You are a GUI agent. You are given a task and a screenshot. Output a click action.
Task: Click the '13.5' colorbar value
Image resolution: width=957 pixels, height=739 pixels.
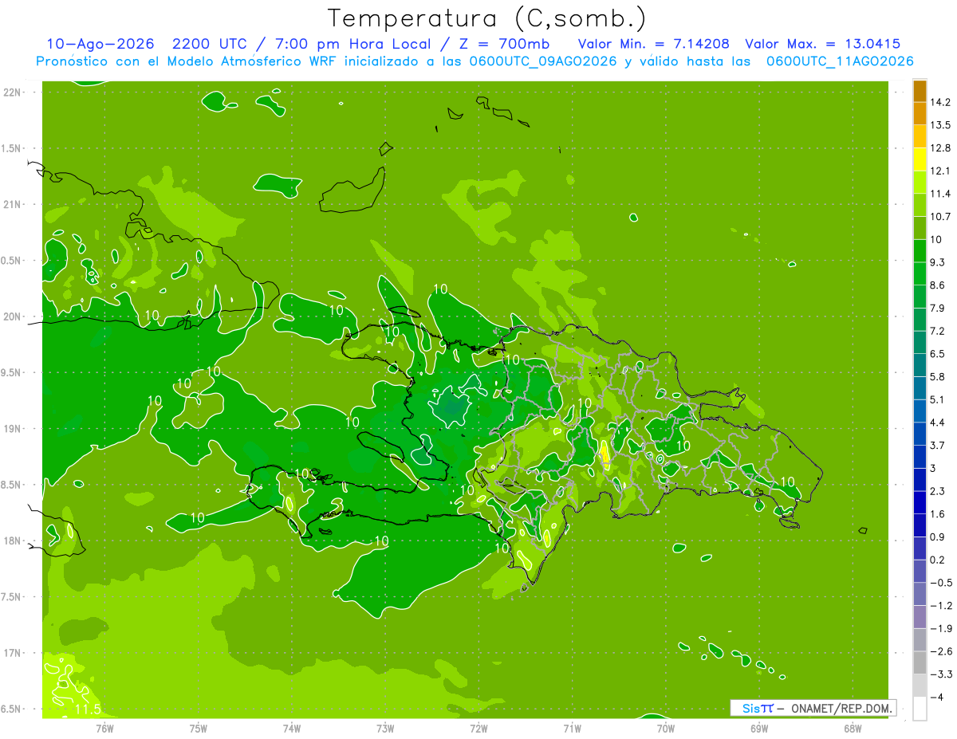tap(940, 125)
